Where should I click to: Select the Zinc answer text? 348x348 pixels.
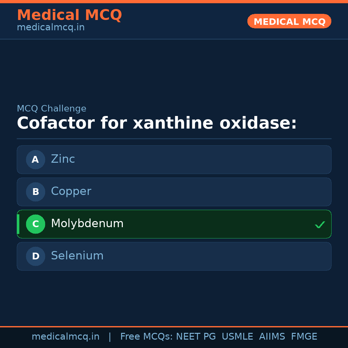[63, 159]
